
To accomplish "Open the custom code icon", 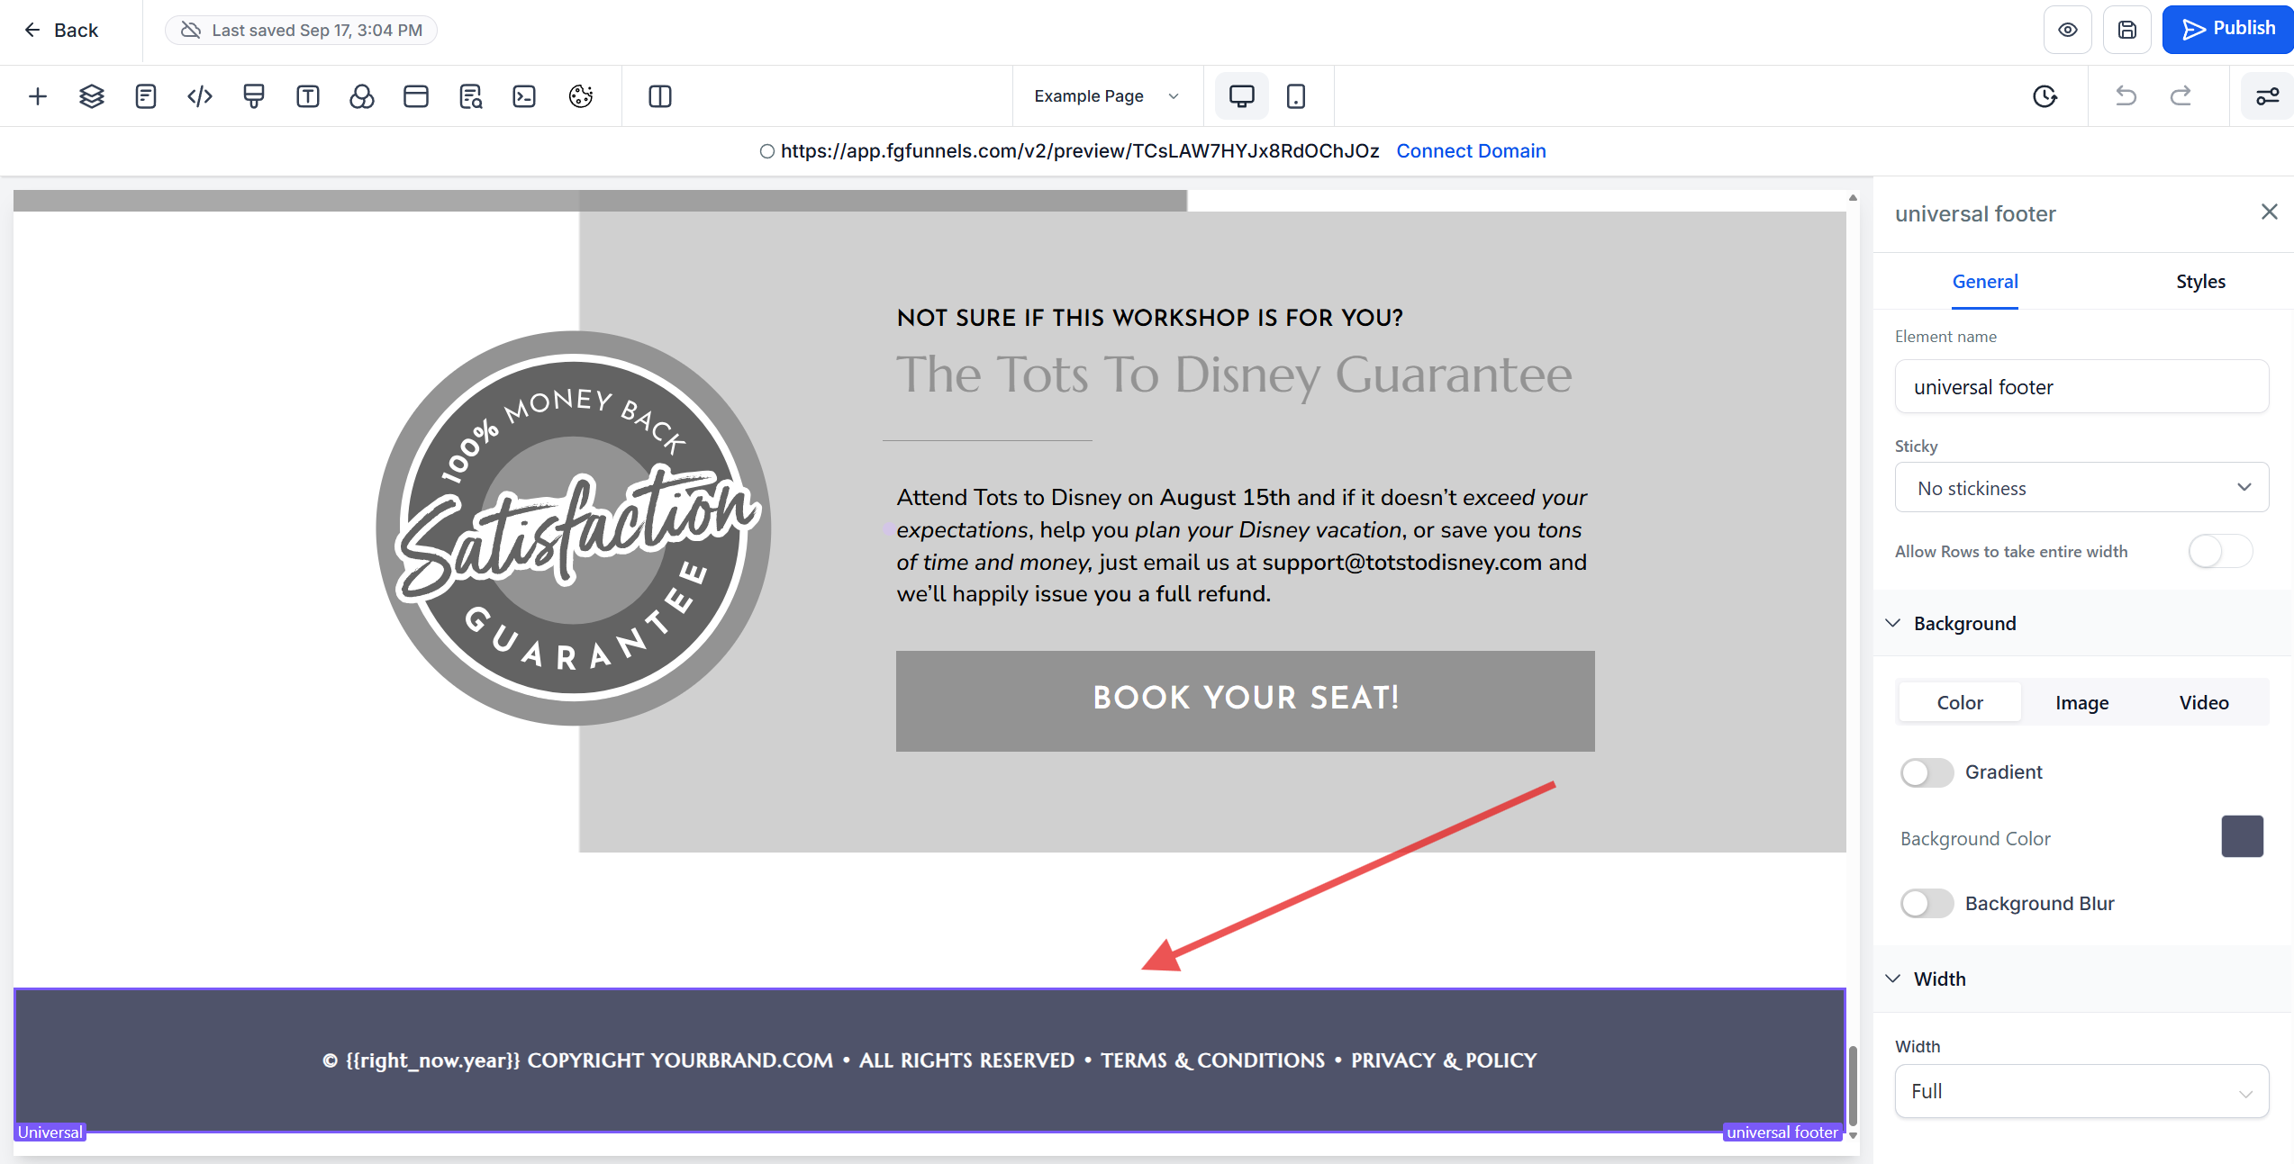I will 200,96.
